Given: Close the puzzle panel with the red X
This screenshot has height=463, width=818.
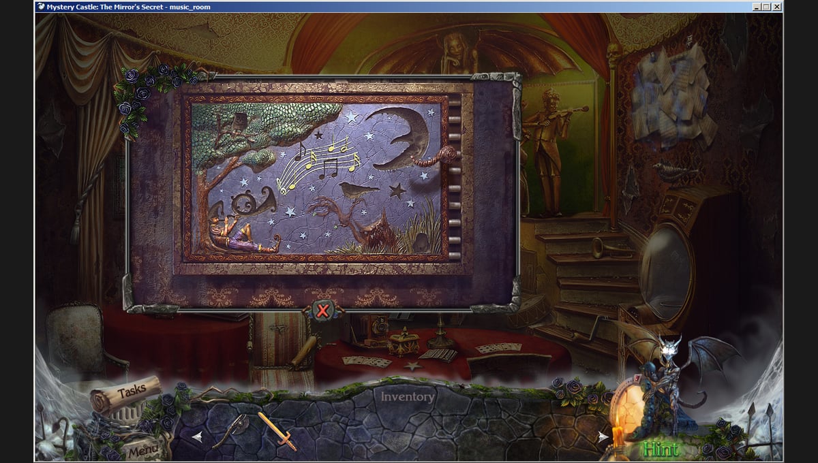Looking at the screenshot, I should click(323, 311).
